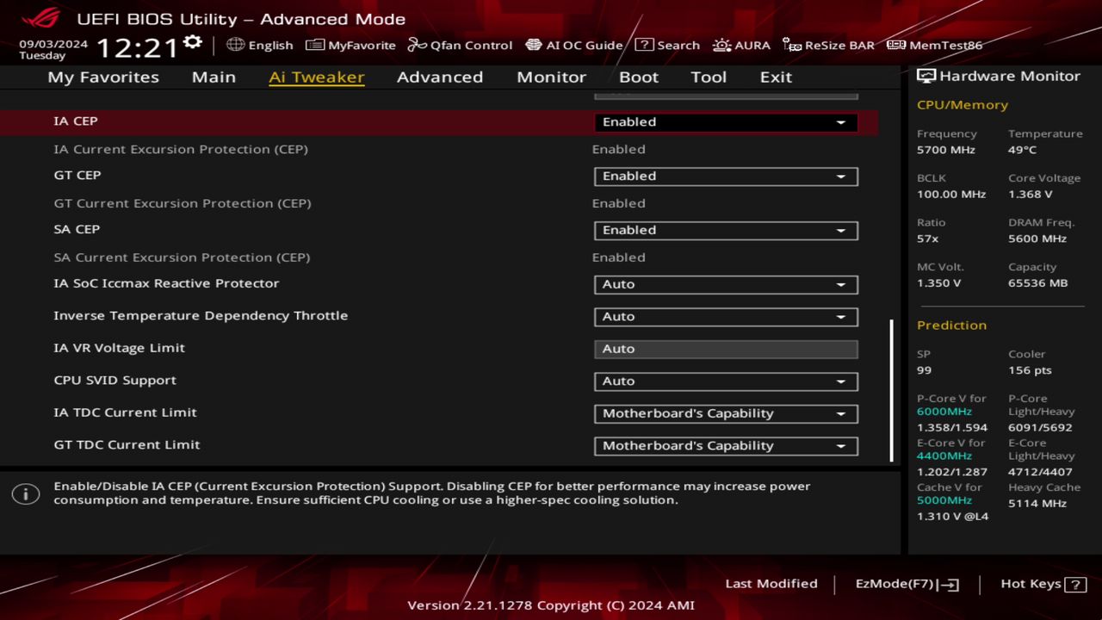
Task: Select CPU SVID Support label
Action: click(x=115, y=381)
